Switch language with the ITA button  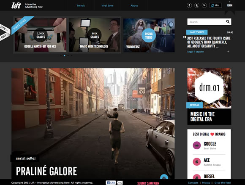215,5
